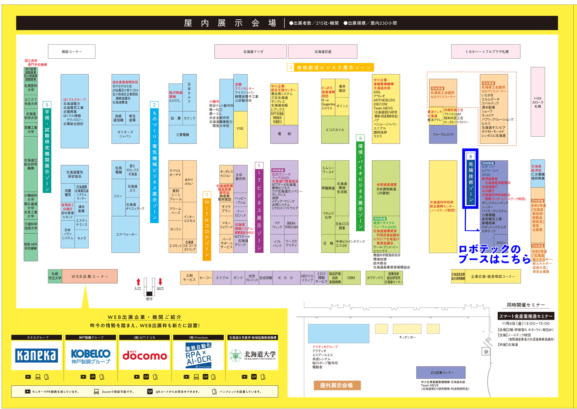Click the 屋内展示会場 title in the black header
Viewport: 577px width, 409px height.
point(230,23)
